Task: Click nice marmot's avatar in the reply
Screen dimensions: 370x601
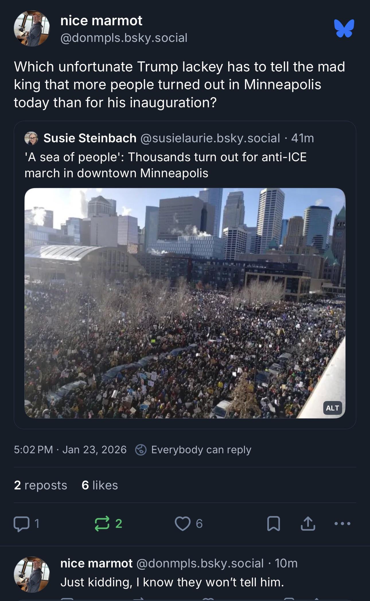Action: tap(32, 575)
